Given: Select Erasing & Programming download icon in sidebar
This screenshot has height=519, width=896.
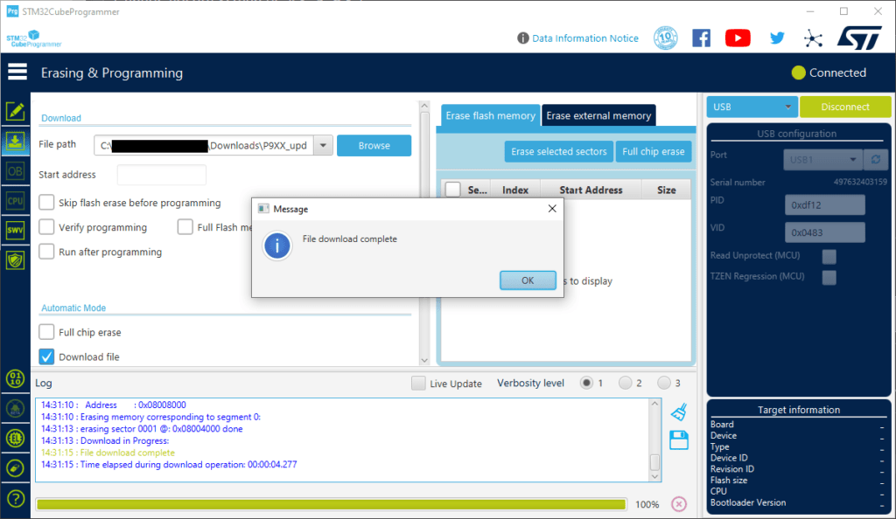Looking at the screenshot, I should (16, 142).
